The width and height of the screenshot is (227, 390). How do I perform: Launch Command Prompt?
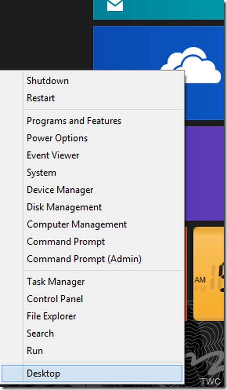click(66, 242)
